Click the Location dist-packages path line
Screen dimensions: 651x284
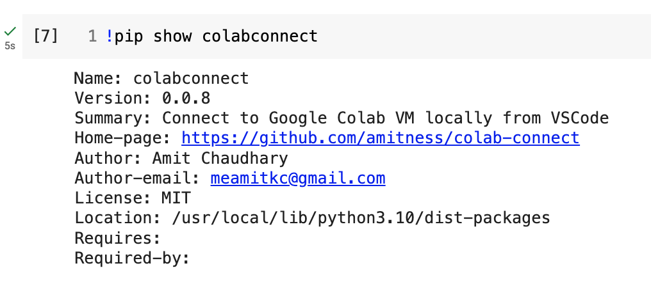(x=312, y=218)
